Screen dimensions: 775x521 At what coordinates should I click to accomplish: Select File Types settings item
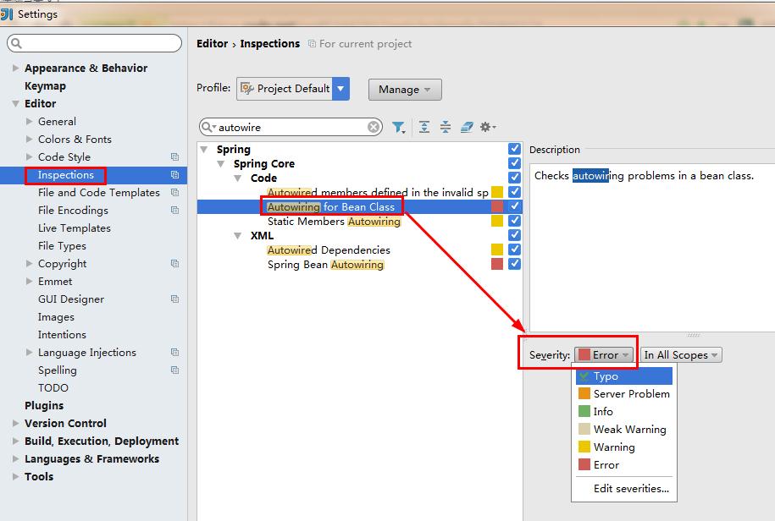click(x=62, y=245)
